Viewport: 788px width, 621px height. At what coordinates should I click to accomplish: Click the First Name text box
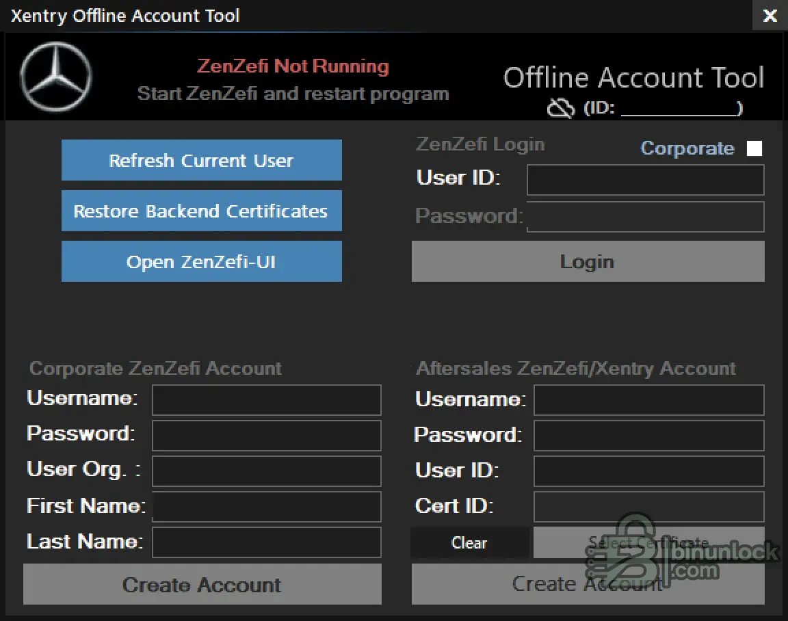pos(266,507)
